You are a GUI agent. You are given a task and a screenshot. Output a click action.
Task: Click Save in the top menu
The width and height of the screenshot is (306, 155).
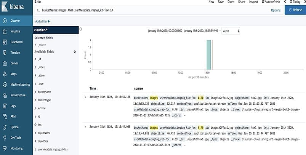click(x=221, y=2)
